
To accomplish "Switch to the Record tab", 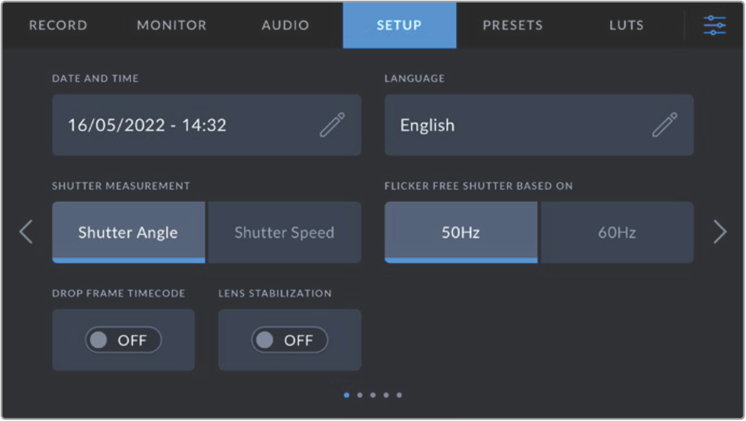I will (x=58, y=26).
